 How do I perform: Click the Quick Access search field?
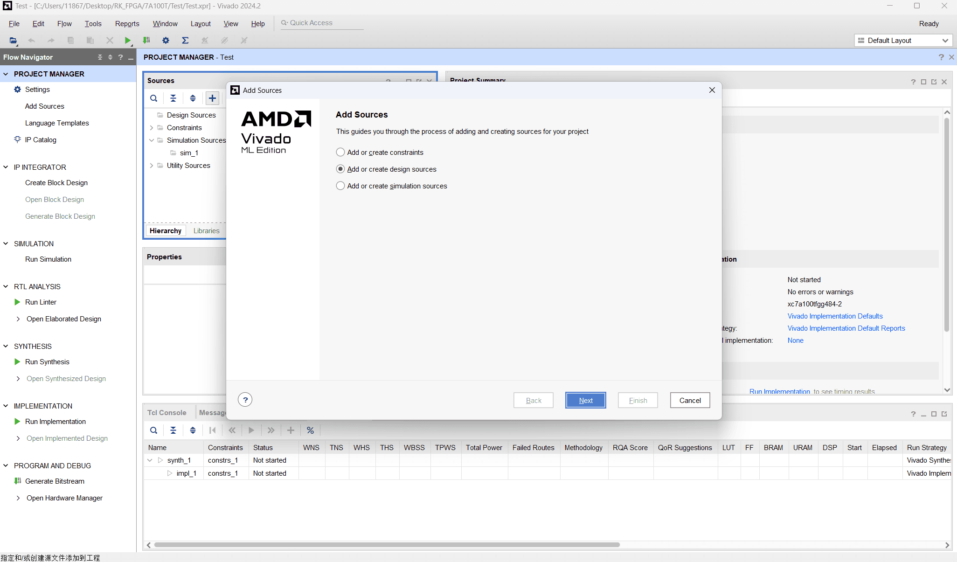tap(322, 23)
